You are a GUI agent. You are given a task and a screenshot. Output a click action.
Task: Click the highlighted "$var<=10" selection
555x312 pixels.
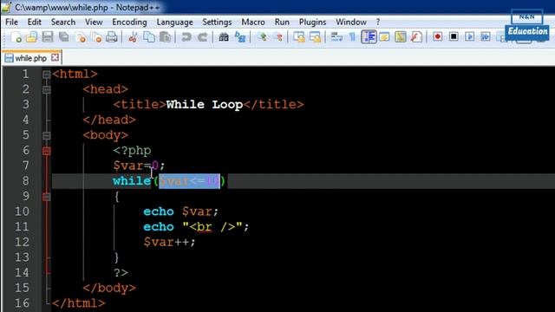(x=189, y=181)
